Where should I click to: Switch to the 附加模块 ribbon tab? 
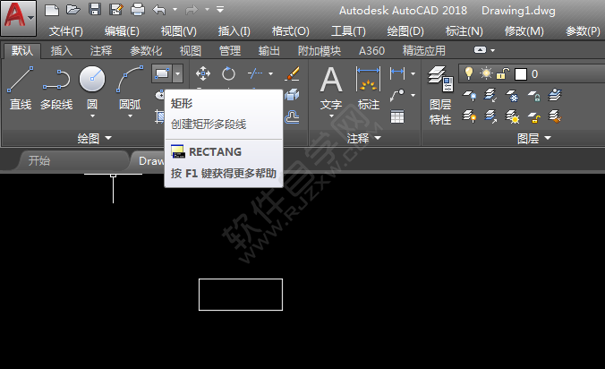320,50
